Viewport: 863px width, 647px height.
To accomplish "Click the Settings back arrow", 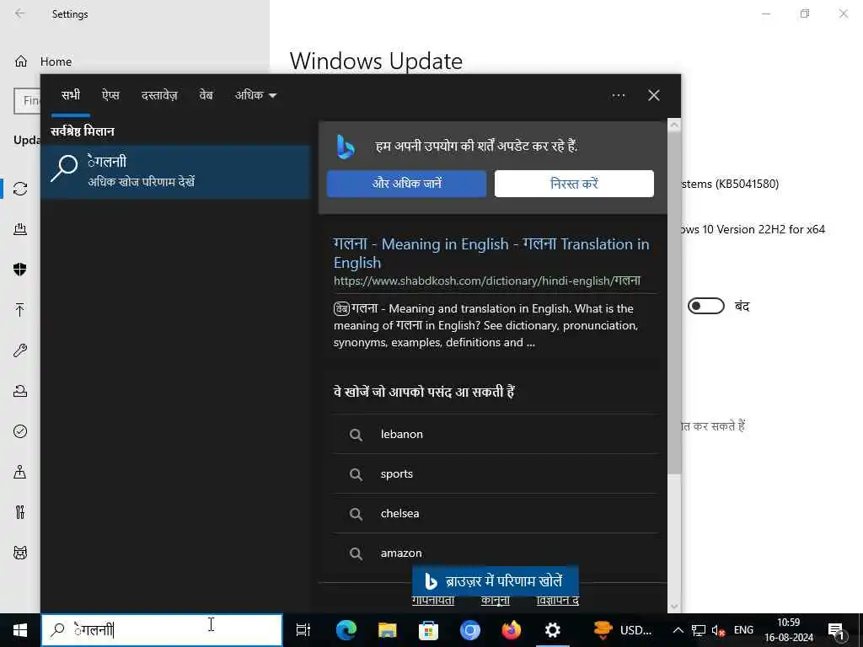I will pyautogui.click(x=20, y=13).
